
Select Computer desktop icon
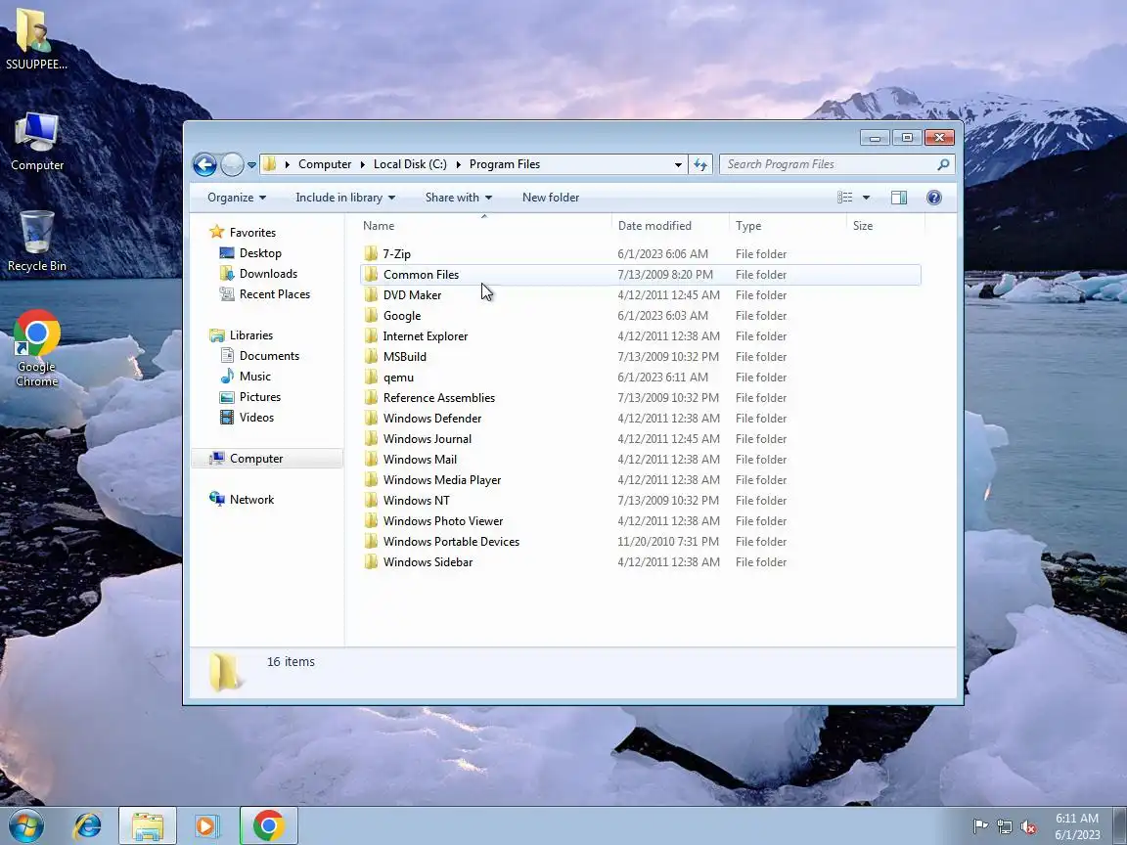click(36, 142)
